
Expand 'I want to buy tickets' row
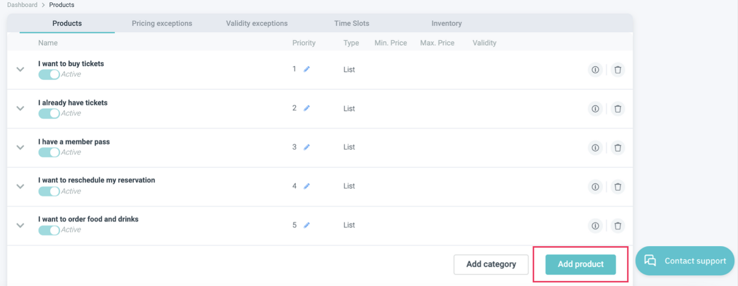point(20,69)
